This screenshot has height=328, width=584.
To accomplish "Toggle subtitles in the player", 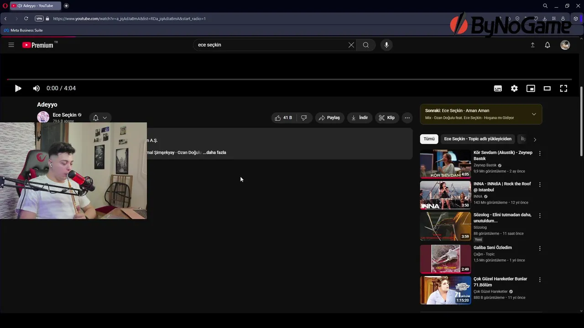I will pos(498,88).
